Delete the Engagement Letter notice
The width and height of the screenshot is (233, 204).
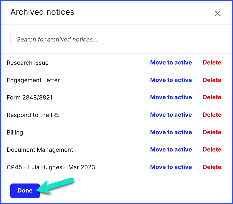[212, 80]
